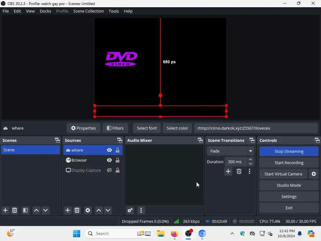Open the clock and date flyout

click(287, 233)
